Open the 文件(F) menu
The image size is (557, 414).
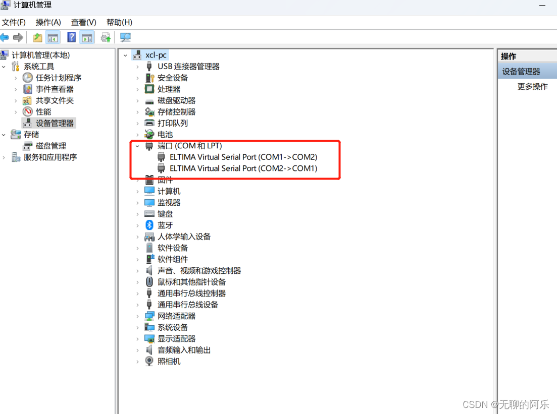click(14, 22)
